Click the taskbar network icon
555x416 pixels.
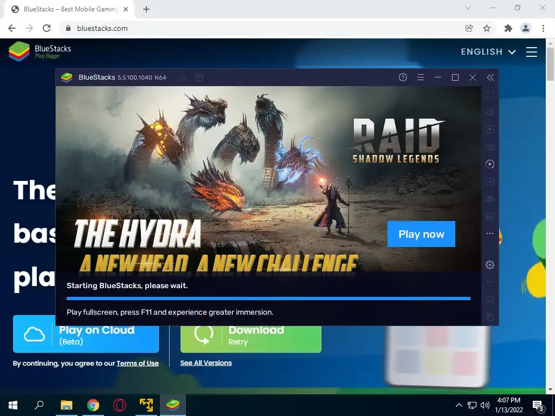pyautogui.click(x=472, y=405)
